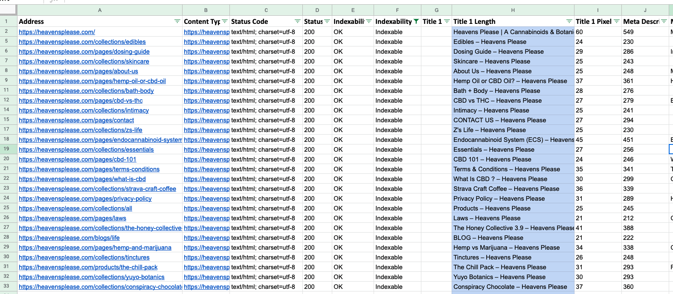Open the Meta Description column filter
The width and height of the screenshot is (673, 294).
(664, 21)
